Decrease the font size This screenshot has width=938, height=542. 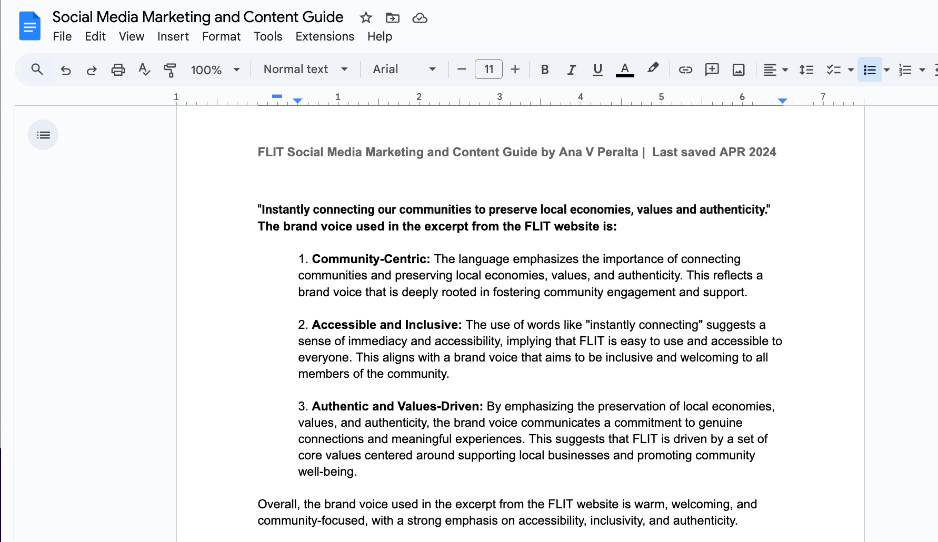(462, 69)
